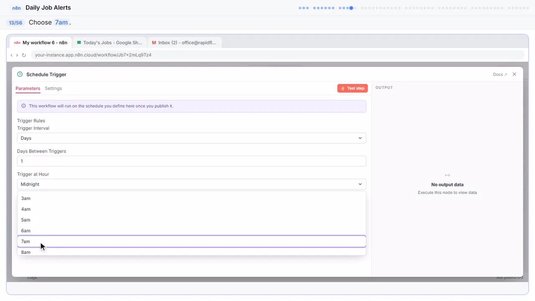Select 8am in the hour list
Viewport: 535px width, 301px height.
(x=191, y=252)
